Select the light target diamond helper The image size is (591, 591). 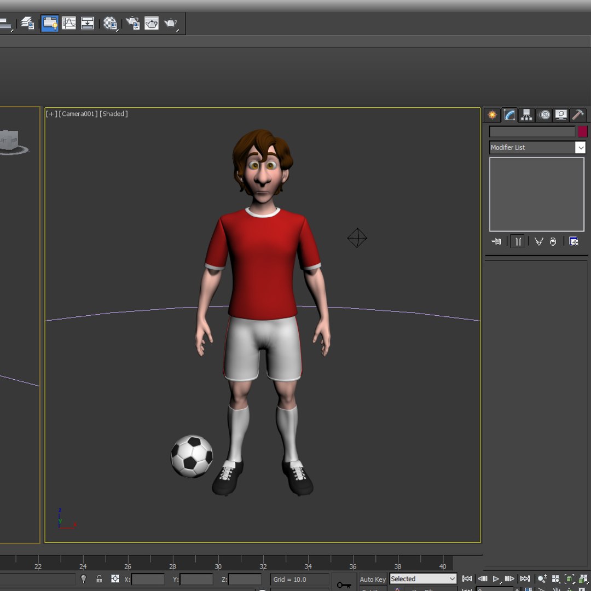pyautogui.click(x=357, y=238)
